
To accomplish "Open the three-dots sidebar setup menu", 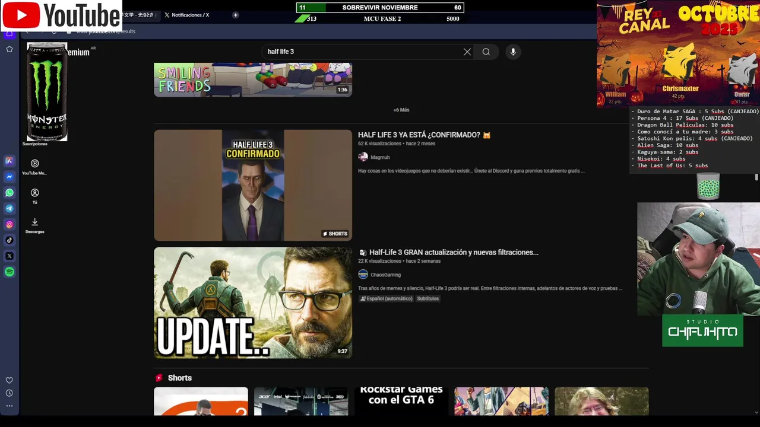I will click(9, 406).
